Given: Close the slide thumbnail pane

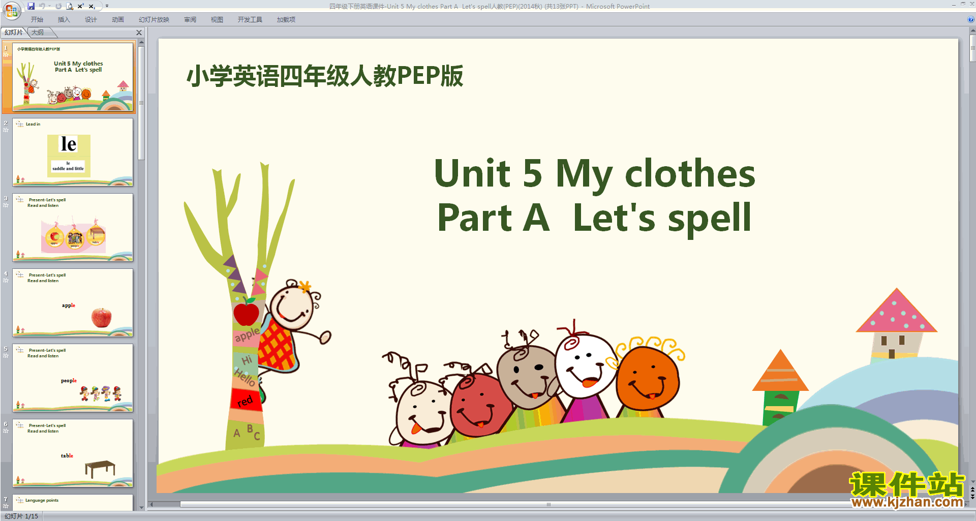Looking at the screenshot, I should [139, 33].
